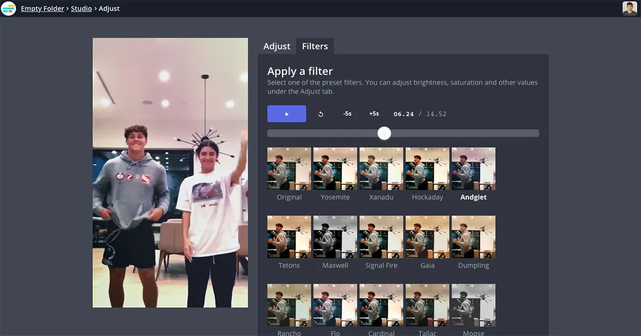Select the Cardinal filter thumbnail
This screenshot has width=641, height=336.
[x=381, y=305]
